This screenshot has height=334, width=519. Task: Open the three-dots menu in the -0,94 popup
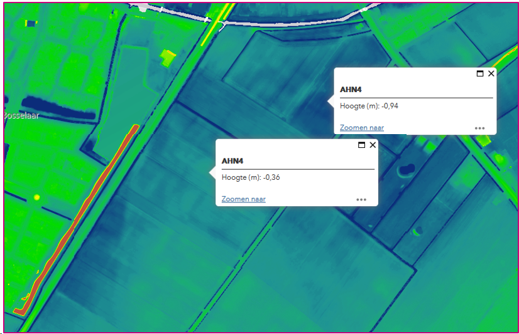click(479, 128)
